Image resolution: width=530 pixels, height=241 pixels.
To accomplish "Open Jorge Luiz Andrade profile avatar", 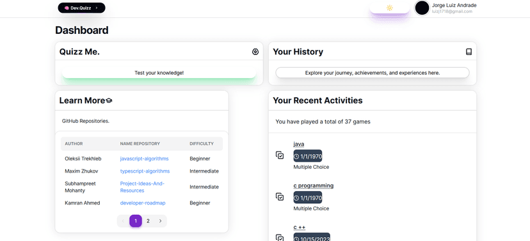I will (x=422, y=8).
